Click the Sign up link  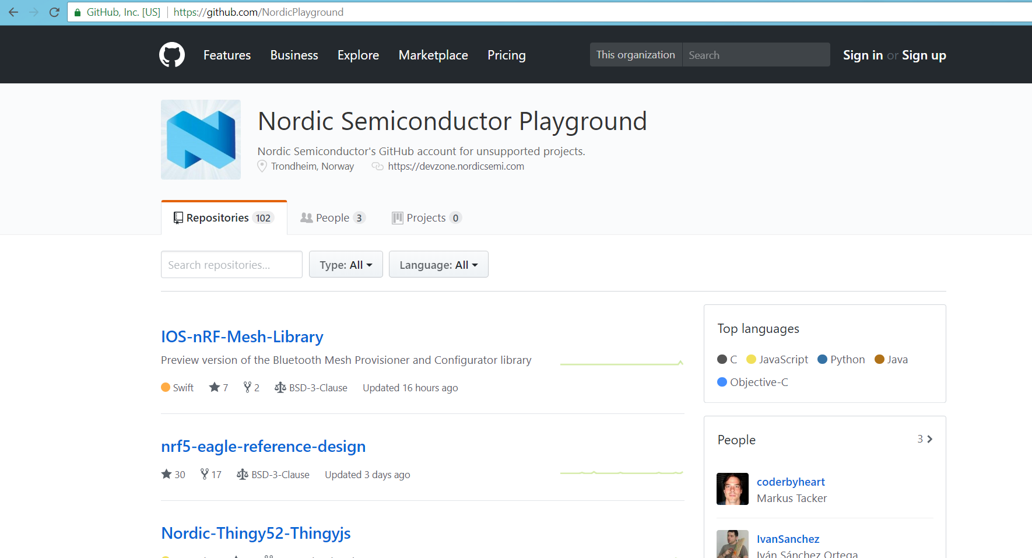point(924,55)
